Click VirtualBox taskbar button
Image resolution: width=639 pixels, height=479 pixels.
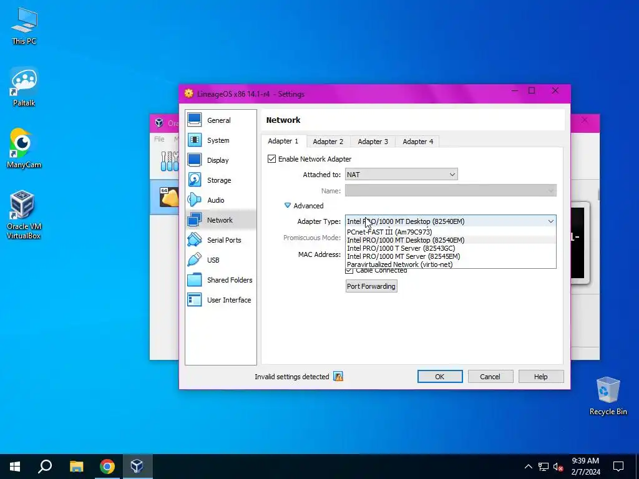pyautogui.click(x=137, y=467)
